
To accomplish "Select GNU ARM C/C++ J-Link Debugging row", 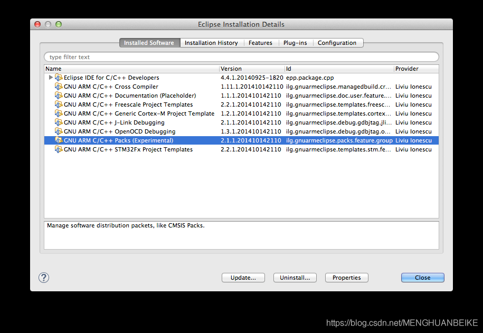I will 242,122.
